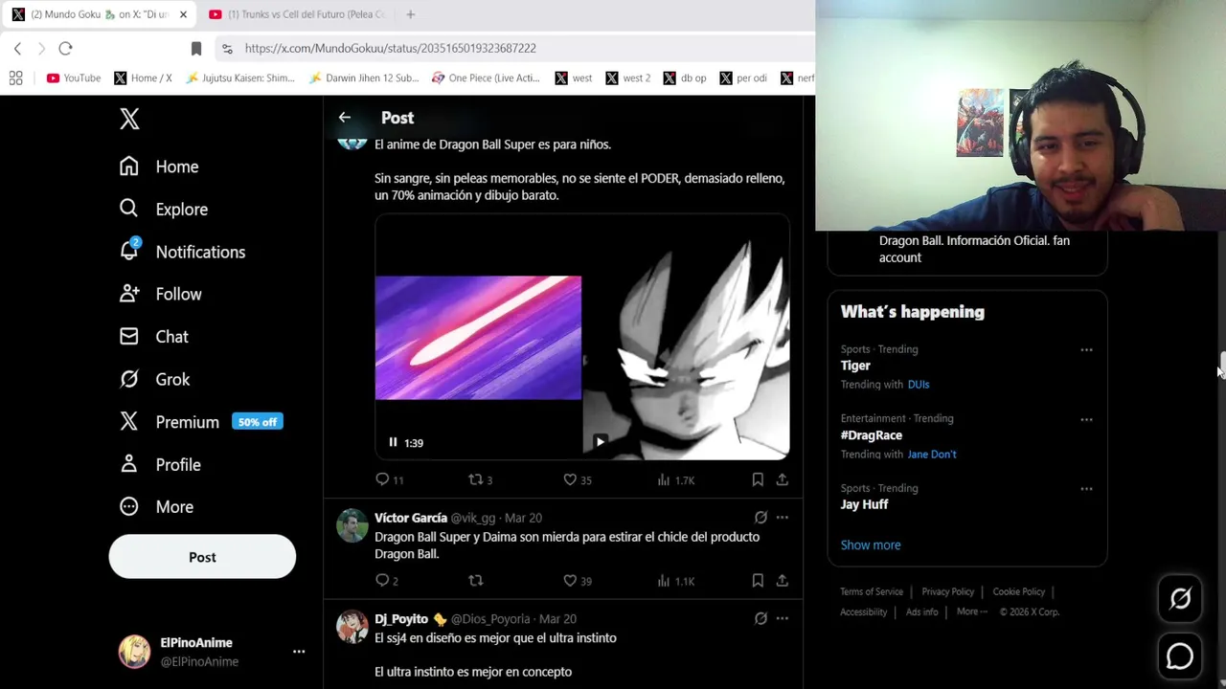Screen dimensions: 1226x689
Task: Open Dj_Poyito's profile name
Action: pyautogui.click(x=401, y=619)
